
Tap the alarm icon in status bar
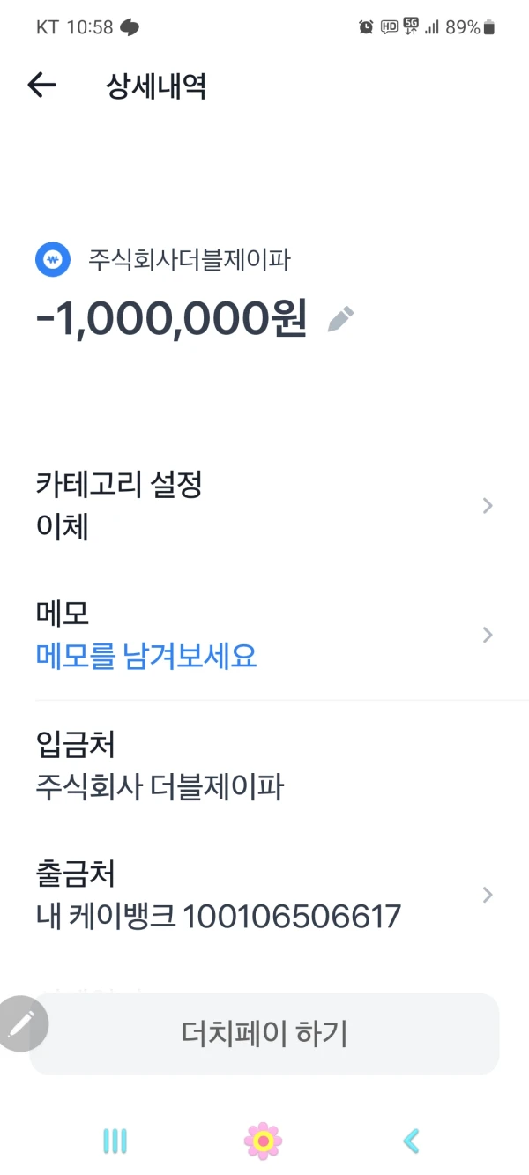coord(366,27)
